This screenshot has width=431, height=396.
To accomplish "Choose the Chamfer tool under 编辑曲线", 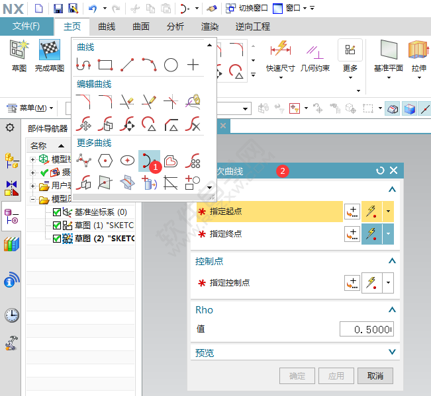I will tap(83, 102).
